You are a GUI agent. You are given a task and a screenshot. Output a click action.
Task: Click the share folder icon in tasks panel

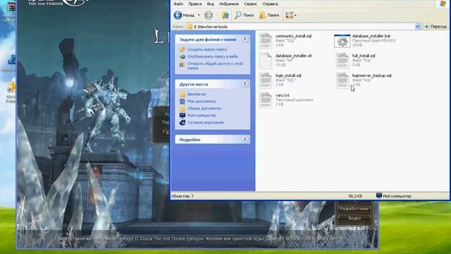(183, 64)
